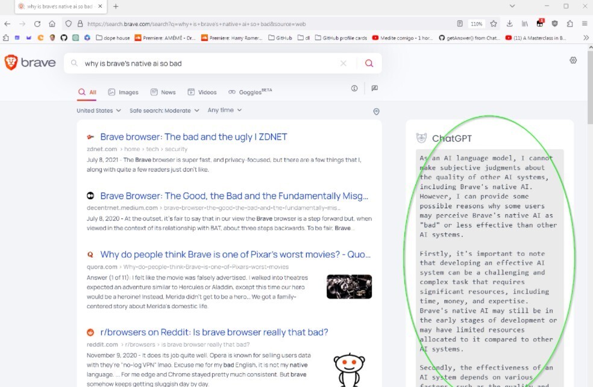Click the 110% zoom level indicator

[476, 23]
